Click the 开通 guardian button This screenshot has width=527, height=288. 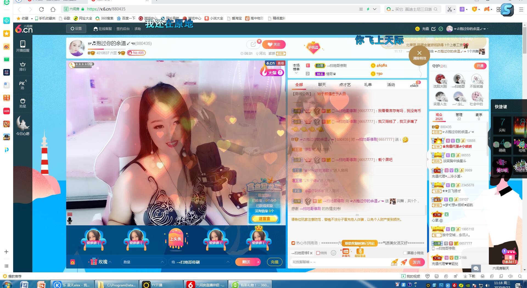coord(480,66)
